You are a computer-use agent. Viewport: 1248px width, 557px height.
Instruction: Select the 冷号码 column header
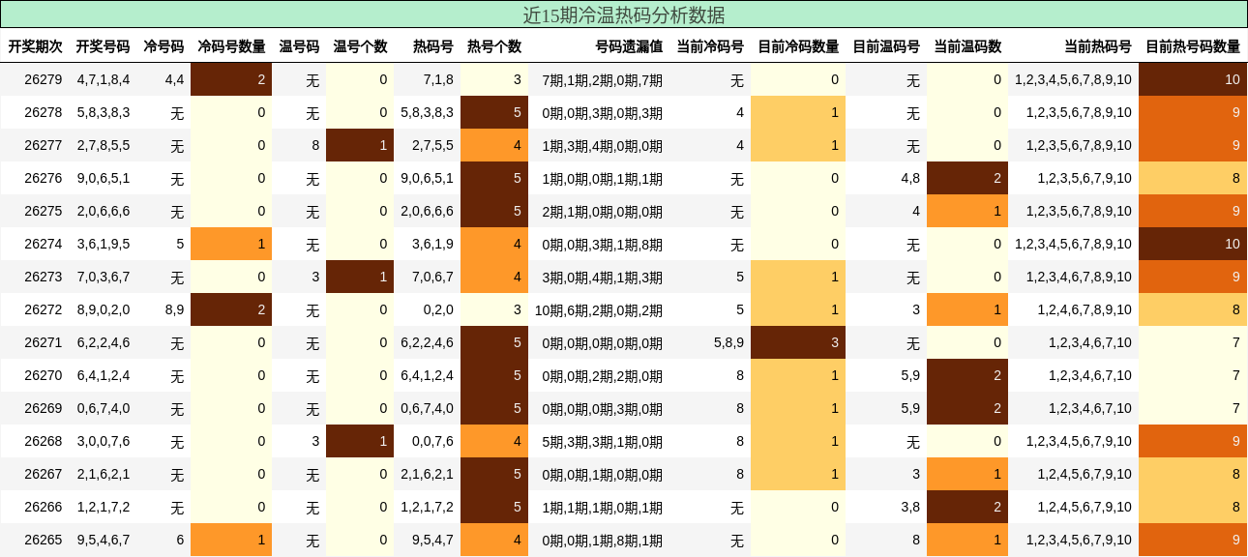163,46
